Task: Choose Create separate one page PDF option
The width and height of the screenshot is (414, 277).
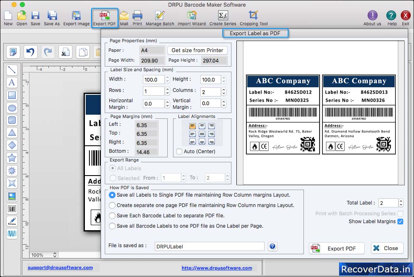Action: (112, 205)
